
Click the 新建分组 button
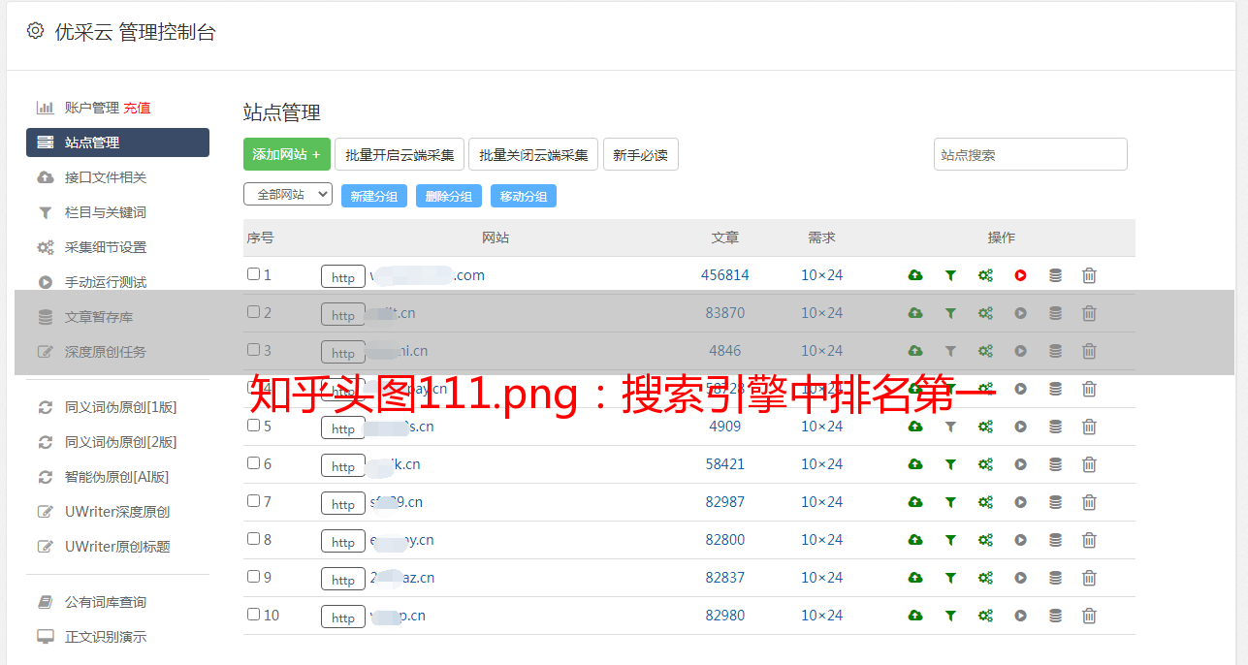[x=374, y=196]
